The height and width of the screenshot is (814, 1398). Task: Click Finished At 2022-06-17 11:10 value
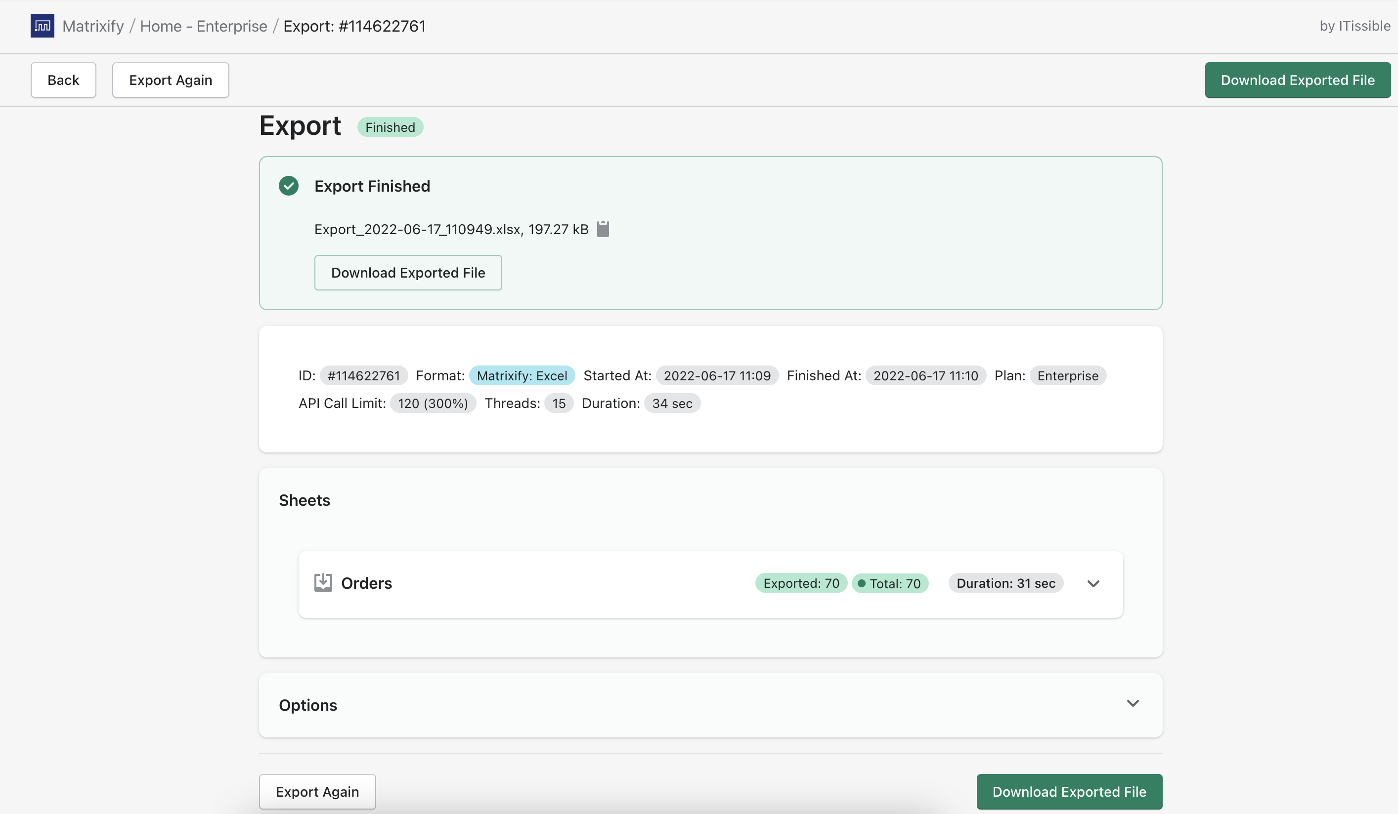pyautogui.click(x=925, y=375)
